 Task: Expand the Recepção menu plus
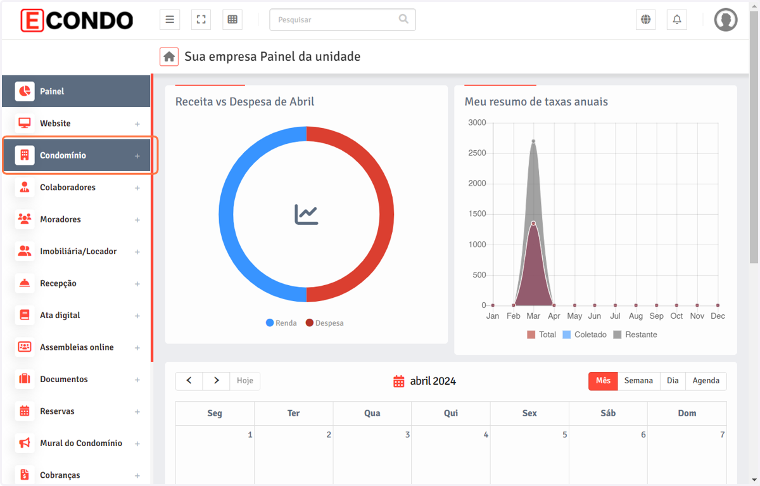(x=137, y=284)
